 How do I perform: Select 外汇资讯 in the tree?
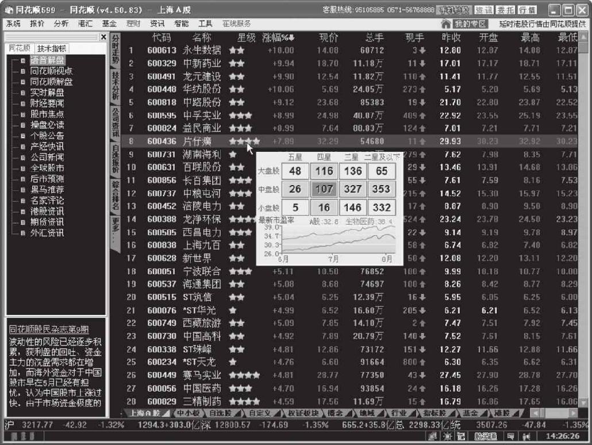tap(47, 233)
